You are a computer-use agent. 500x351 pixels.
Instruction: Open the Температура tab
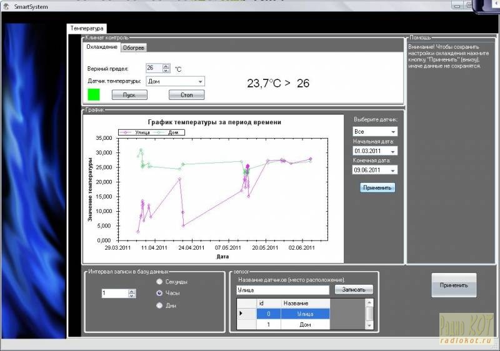click(x=87, y=28)
